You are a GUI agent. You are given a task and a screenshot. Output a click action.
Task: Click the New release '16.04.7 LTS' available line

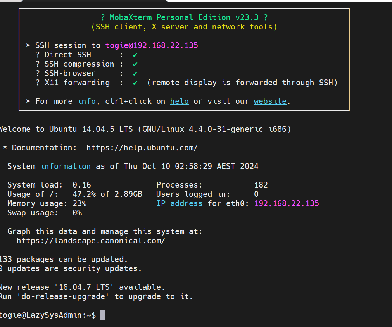click(82, 287)
